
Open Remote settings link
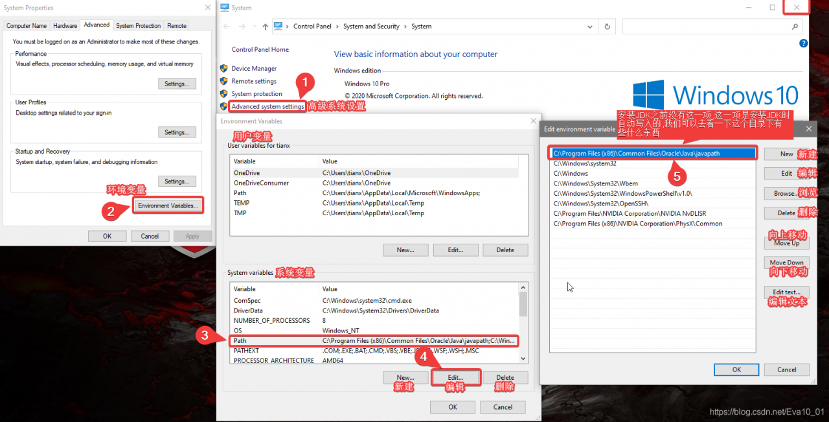[x=254, y=81]
